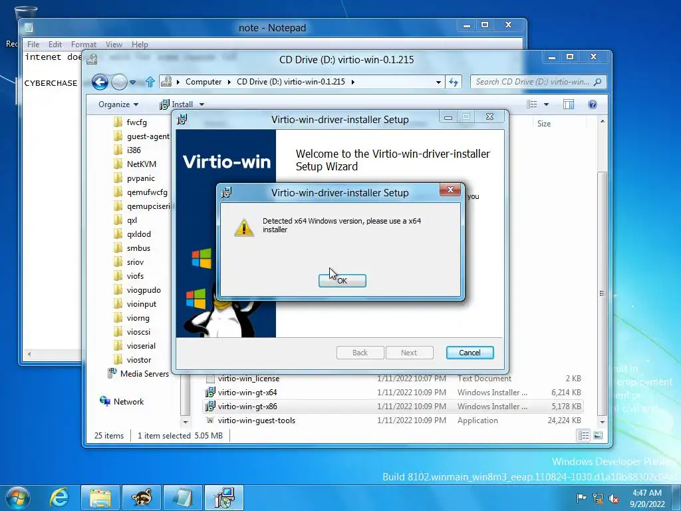Expand address bar history dropdown
681x511 pixels.
438,82
